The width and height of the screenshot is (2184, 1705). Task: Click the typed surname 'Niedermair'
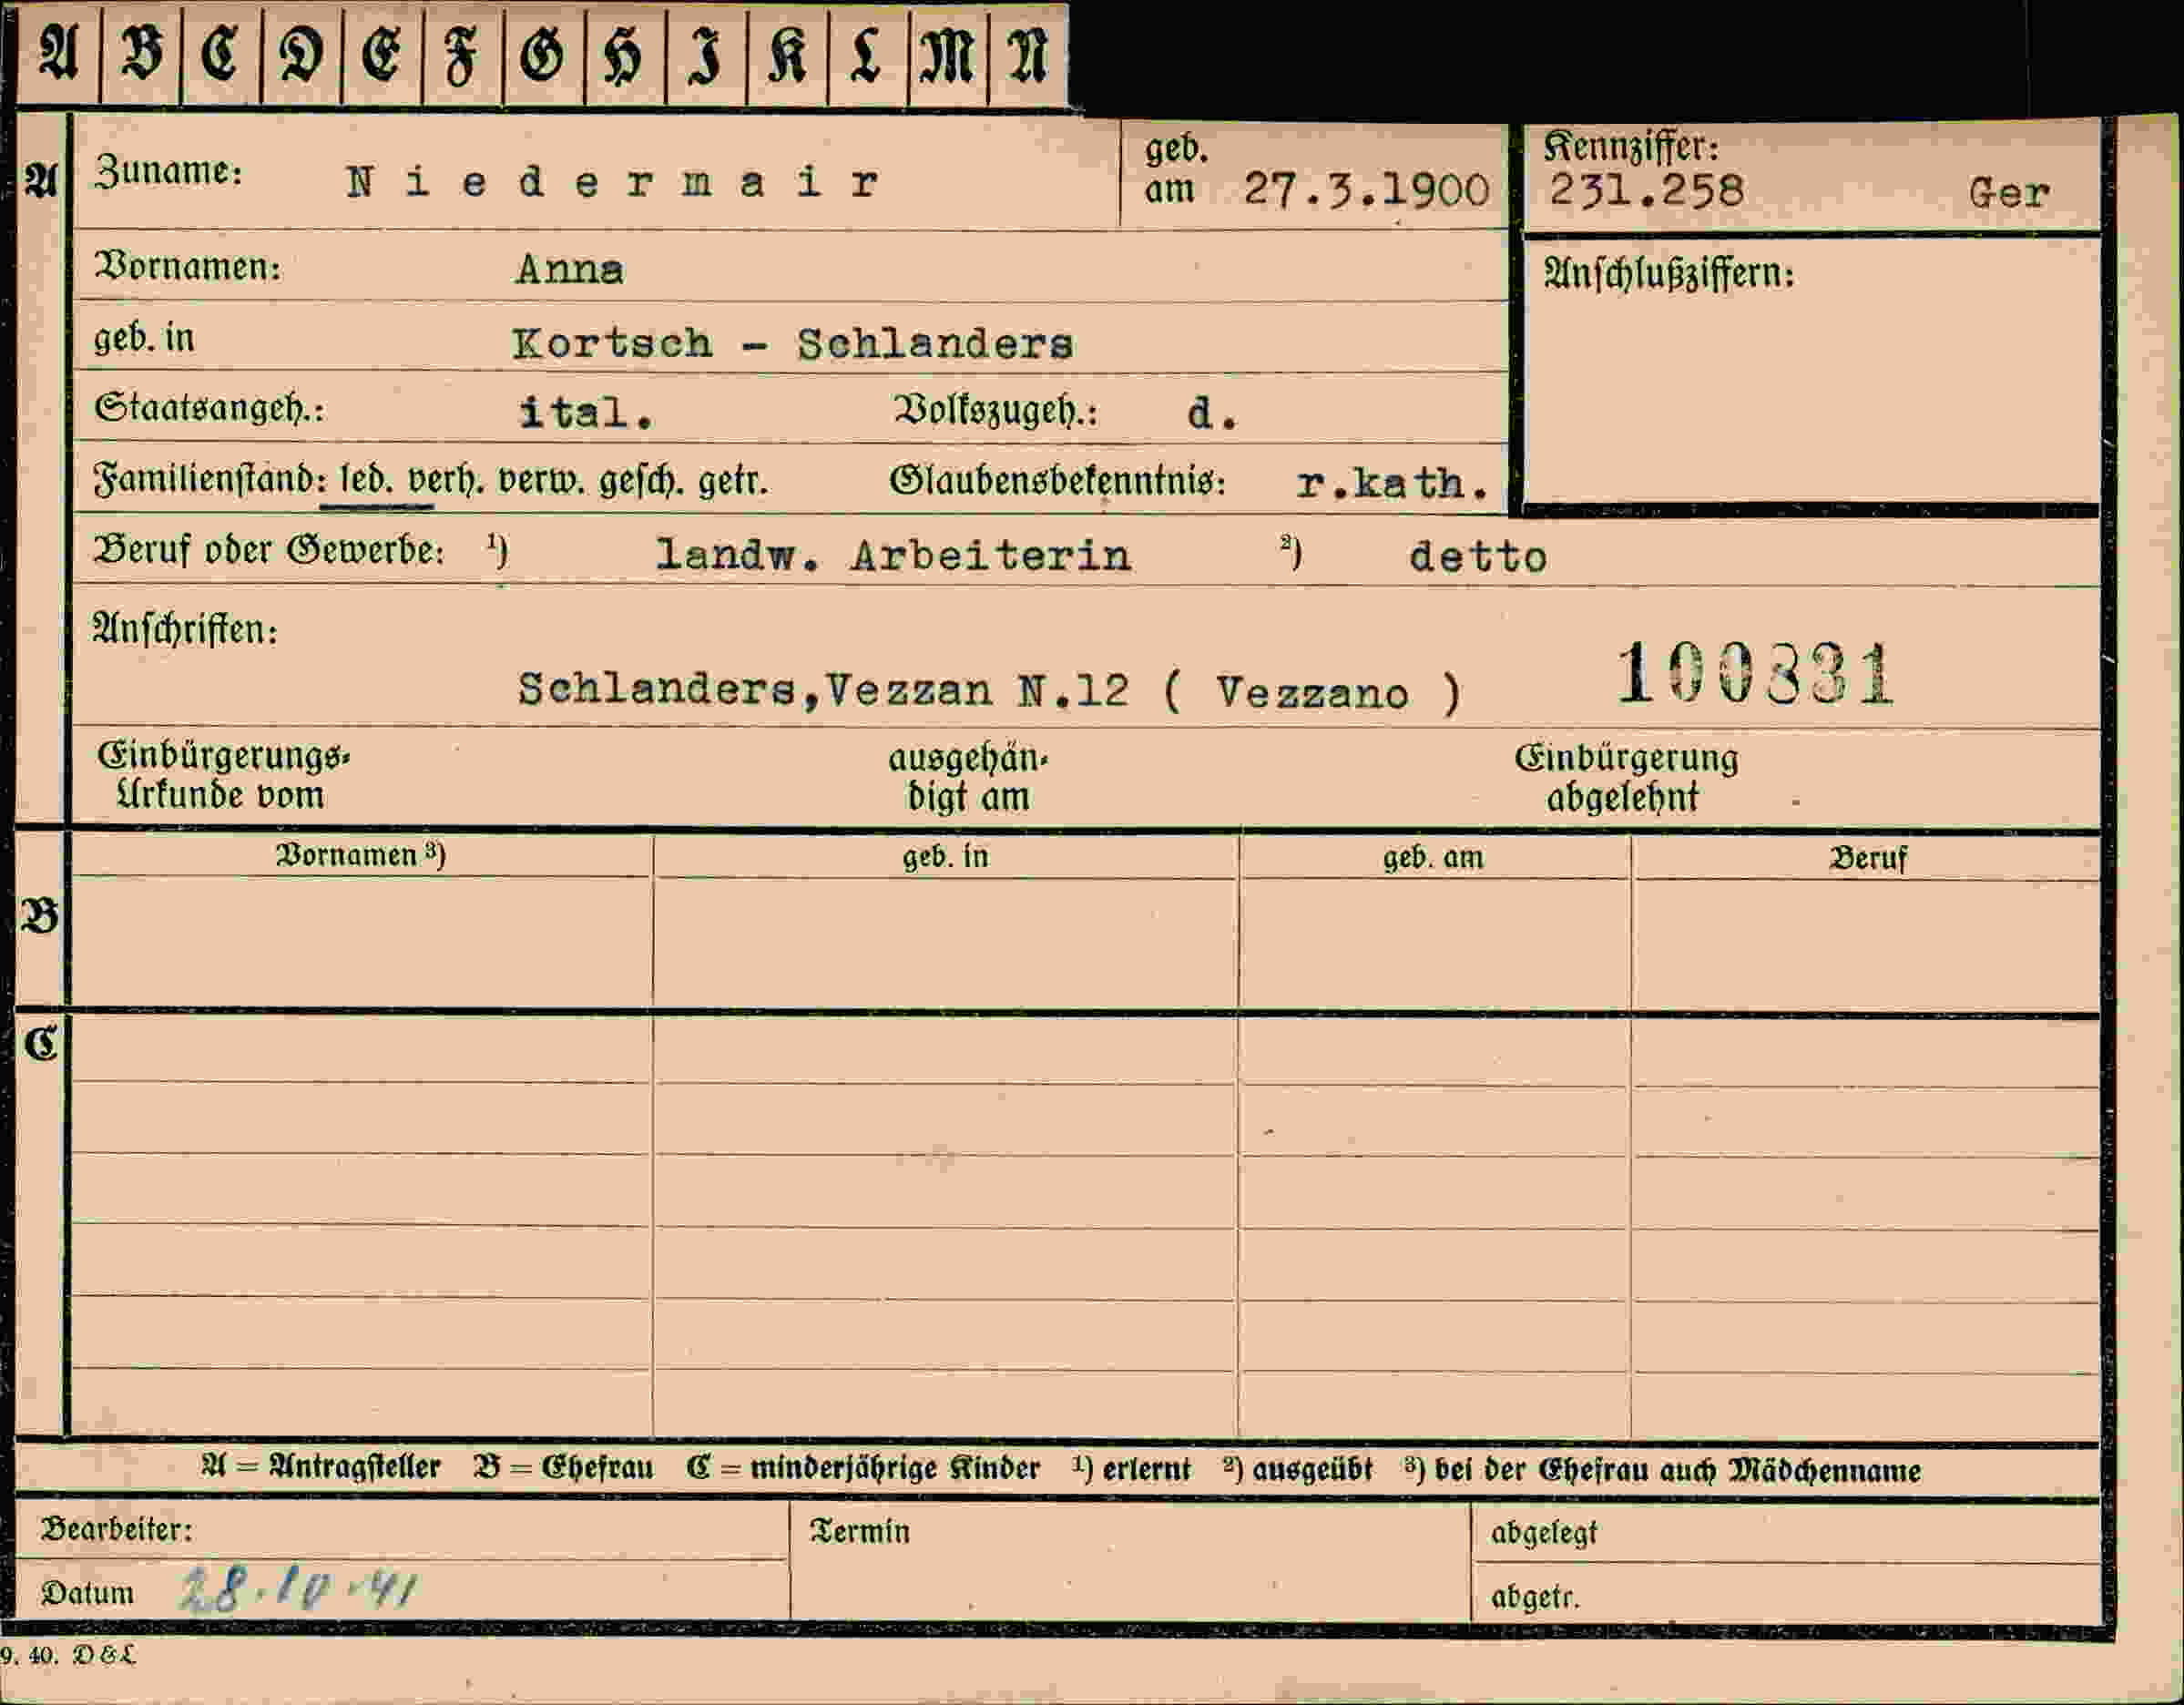click(x=613, y=182)
